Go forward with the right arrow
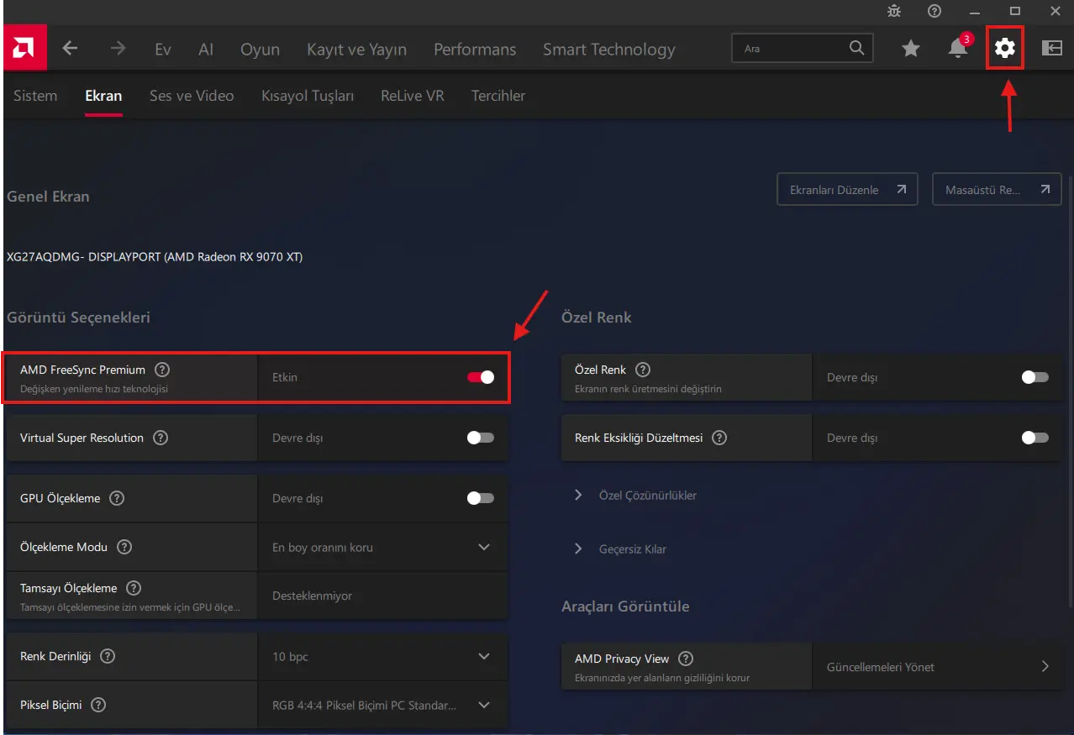 [118, 49]
